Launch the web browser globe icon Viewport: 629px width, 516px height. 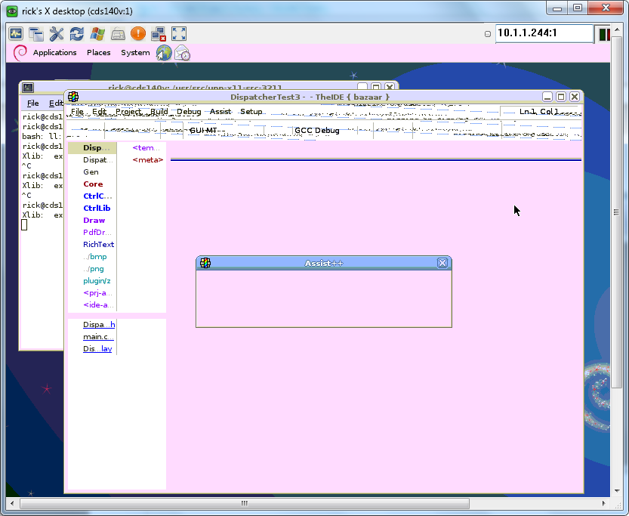tap(164, 53)
